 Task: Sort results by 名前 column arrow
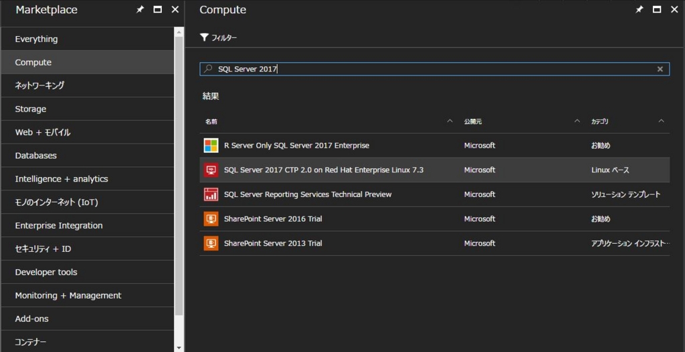click(450, 121)
